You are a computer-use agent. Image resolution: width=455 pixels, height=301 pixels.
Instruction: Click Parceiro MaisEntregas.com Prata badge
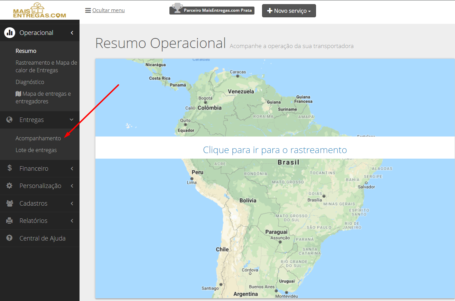[x=212, y=10]
